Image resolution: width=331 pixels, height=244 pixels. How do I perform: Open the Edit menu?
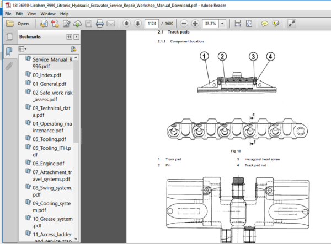(x=19, y=14)
